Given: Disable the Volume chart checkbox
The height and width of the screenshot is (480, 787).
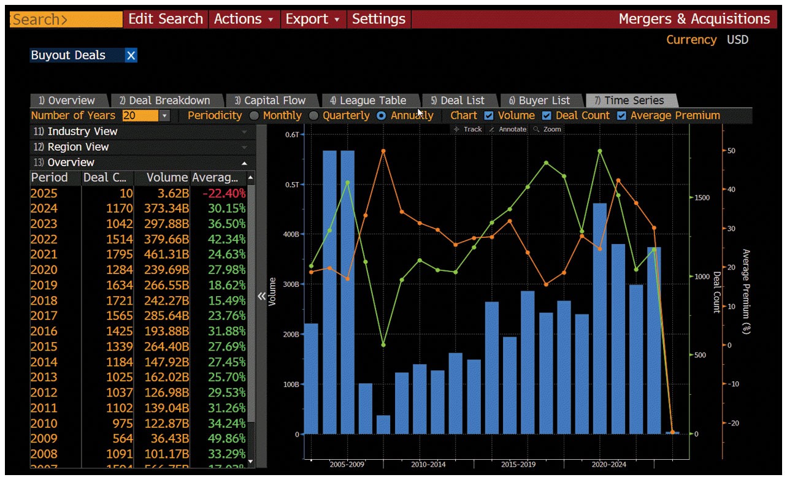Looking at the screenshot, I should click(x=489, y=115).
